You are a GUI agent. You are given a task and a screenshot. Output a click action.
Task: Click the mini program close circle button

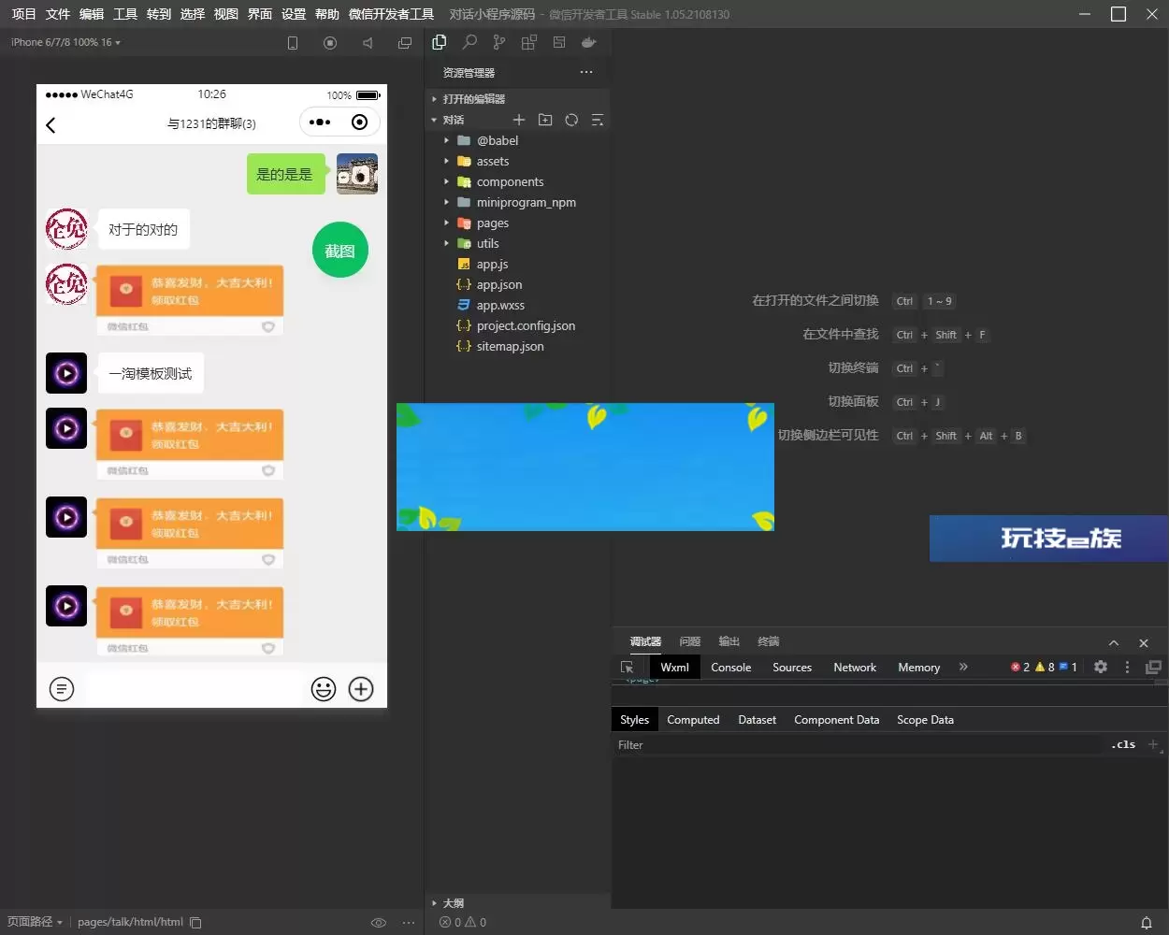pyautogui.click(x=359, y=122)
